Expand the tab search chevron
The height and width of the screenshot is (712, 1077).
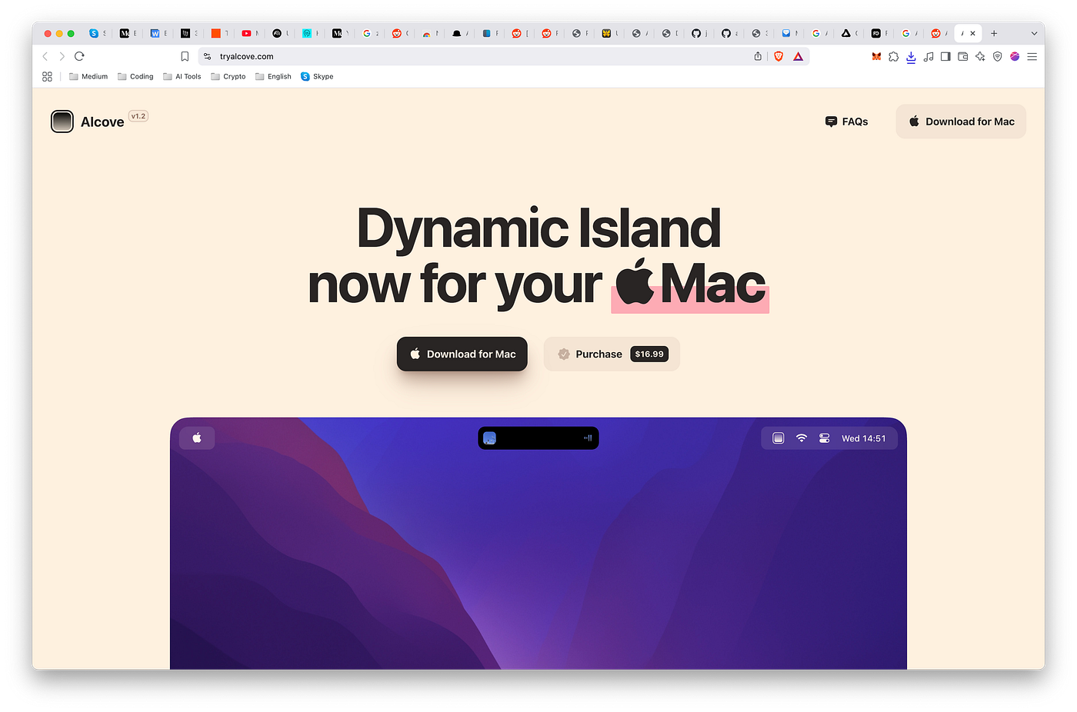(x=1034, y=33)
